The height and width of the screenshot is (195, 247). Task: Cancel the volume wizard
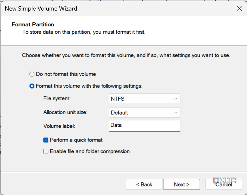224,184
